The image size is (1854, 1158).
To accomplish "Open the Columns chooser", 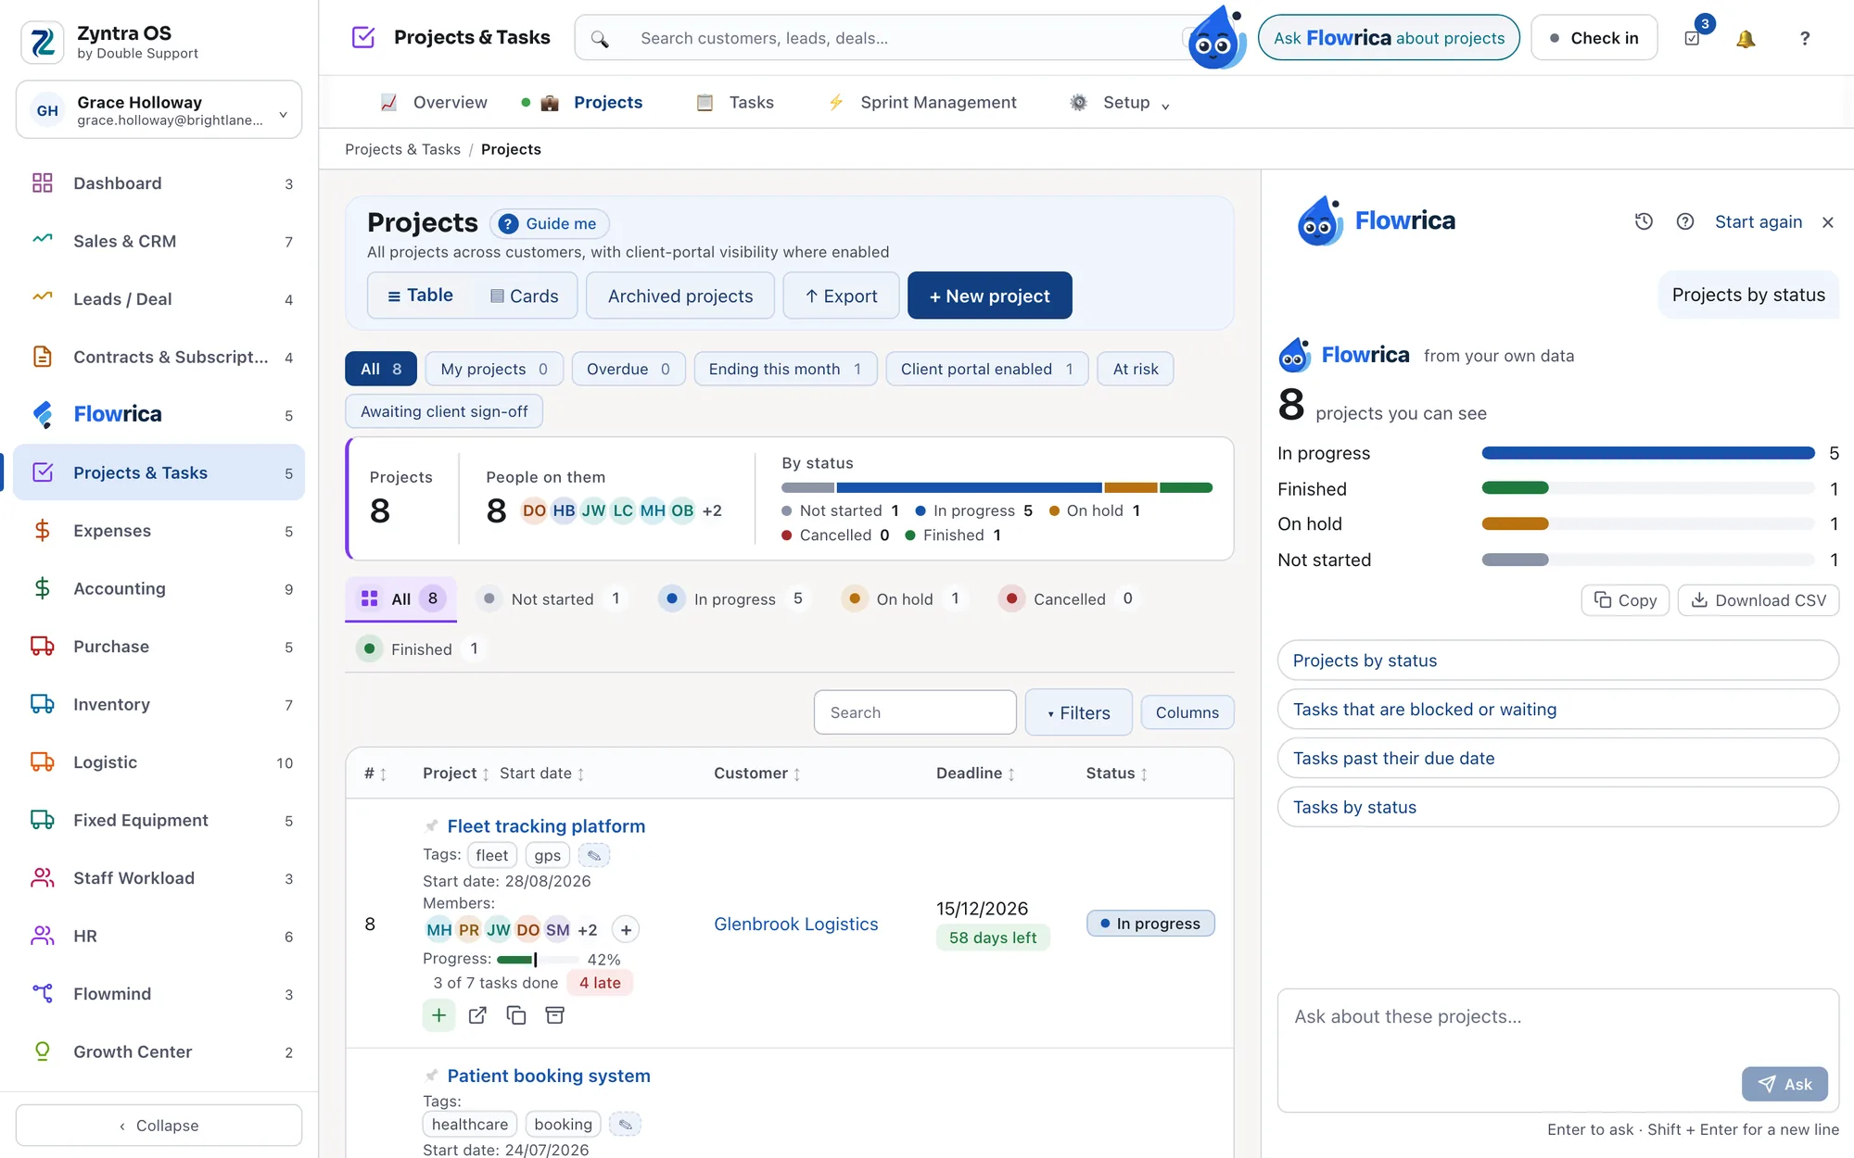I will 1187,712.
